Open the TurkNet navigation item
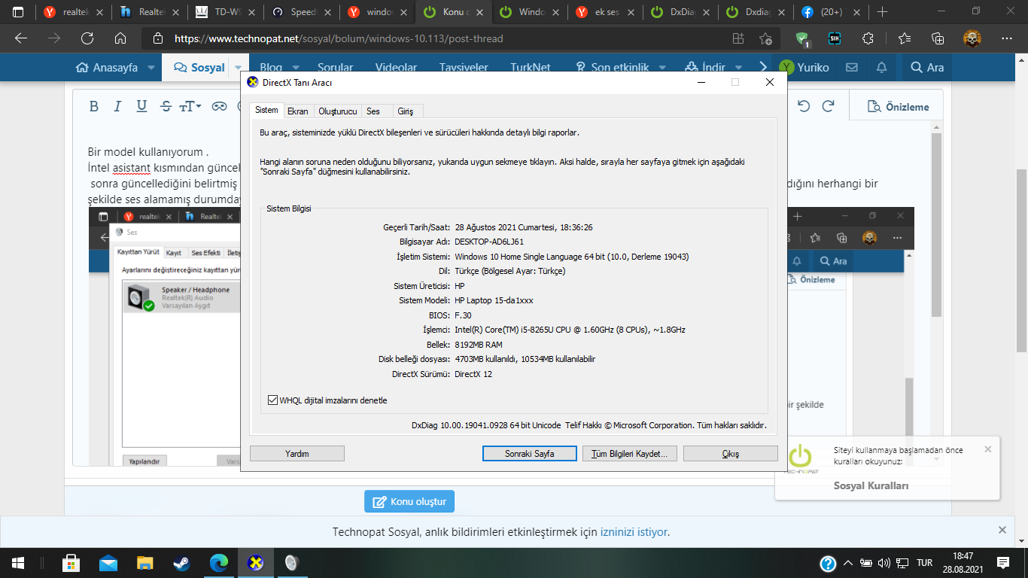This screenshot has height=578, width=1028. 531,67
